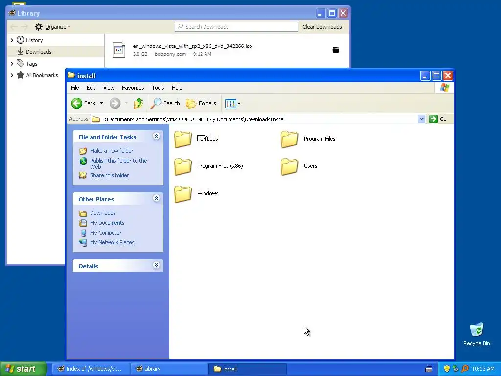Click the Windows flag logo in install window
This screenshot has width=501, height=376.
point(444,88)
